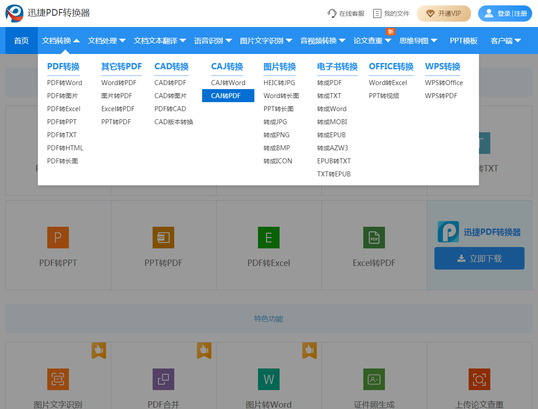Select CAD版本转换 in the menu
538x409 pixels.
click(x=174, y=121)
